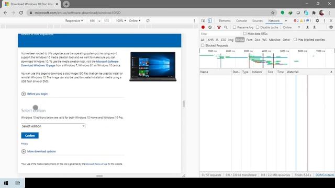
Task: Bookmark this page with the star icon
Action: [273, 13]
